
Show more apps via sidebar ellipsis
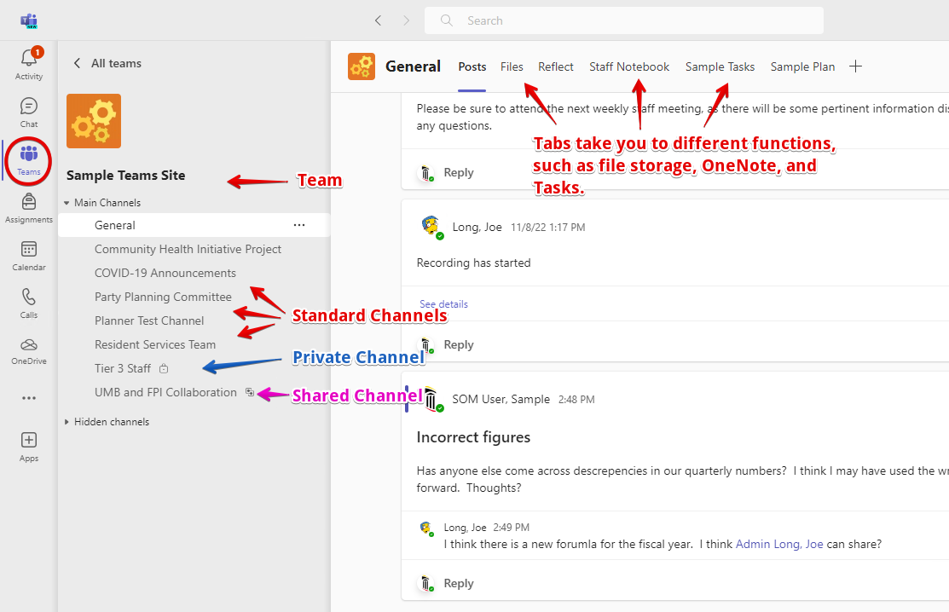pos(28,398)
